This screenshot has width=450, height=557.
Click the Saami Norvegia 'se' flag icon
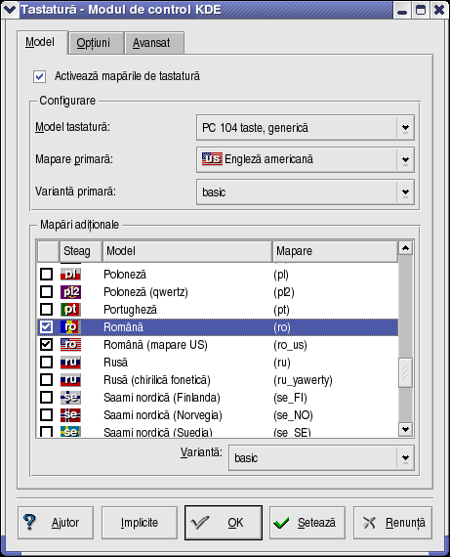point(70,414)
